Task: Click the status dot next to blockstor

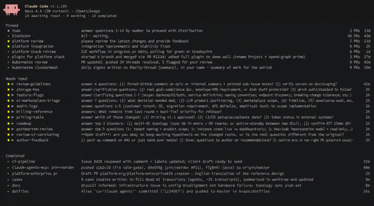Action: tap(8, 36)
